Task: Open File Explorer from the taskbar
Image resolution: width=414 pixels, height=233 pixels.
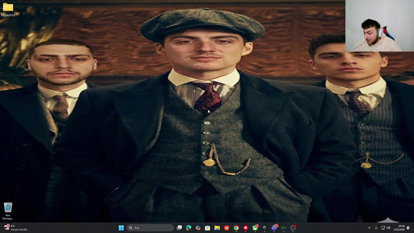Action: (x=217, y=228)
